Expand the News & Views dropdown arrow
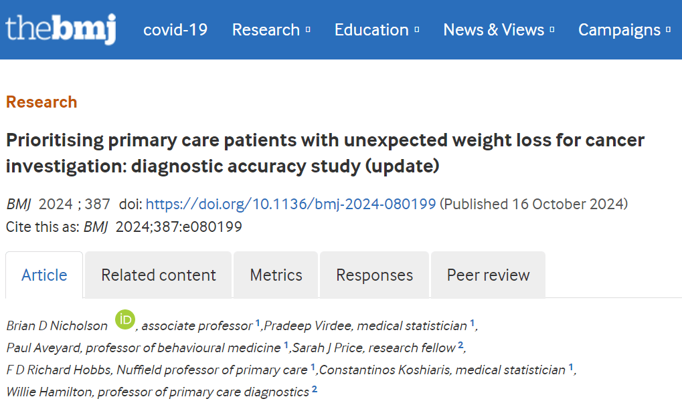The width and height of the screenshot is (682, 403). (552, 30)
